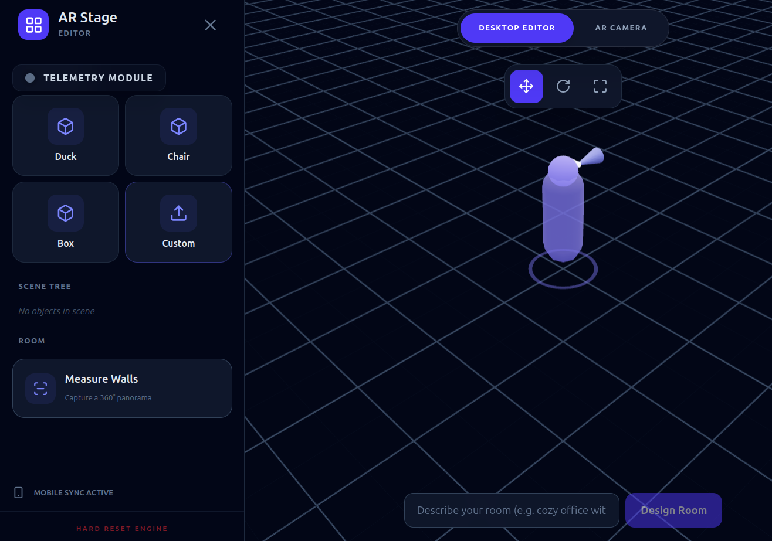
Task: Upload a Custom model
Action: click(x=178, y=222)
